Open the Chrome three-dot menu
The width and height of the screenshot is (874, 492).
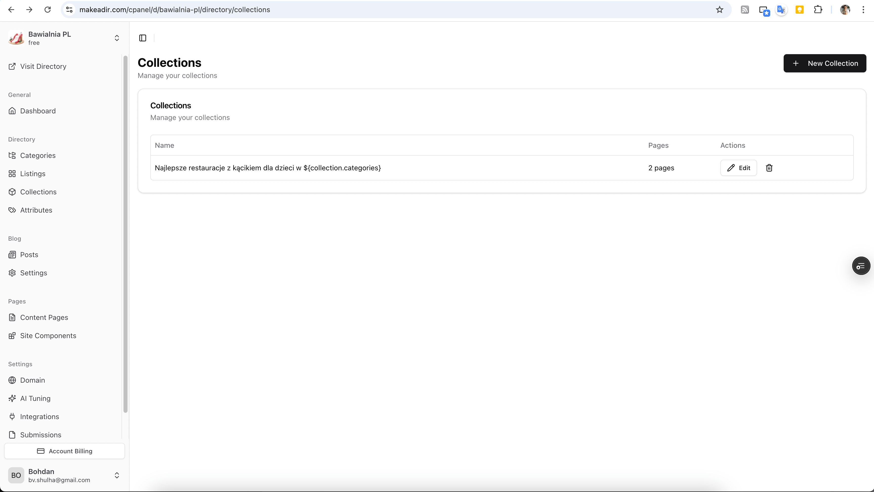click(x=863, y=10)
